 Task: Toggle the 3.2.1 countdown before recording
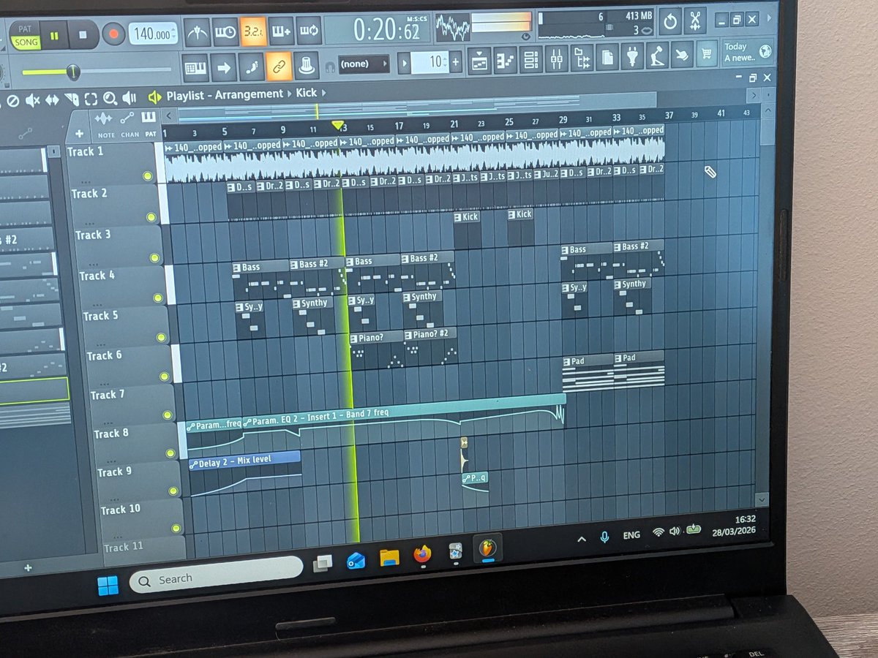point(253,31)
